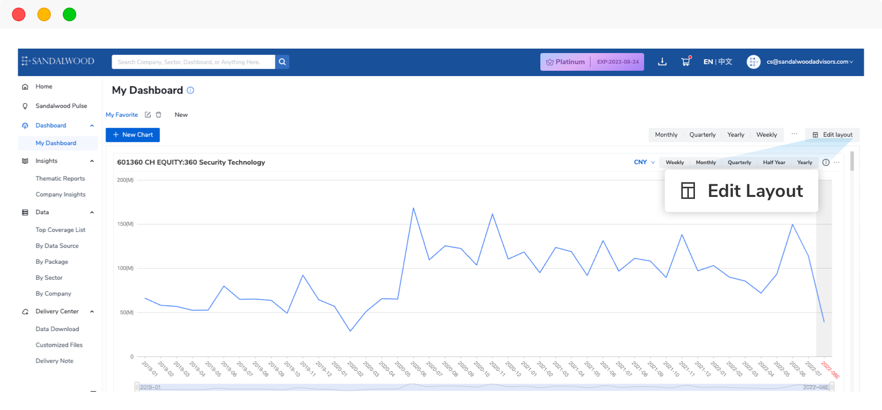Click the Insights book icon
The width and height of the screenshot is (882, 410).
pyautogui.click(x=25, y=161)
